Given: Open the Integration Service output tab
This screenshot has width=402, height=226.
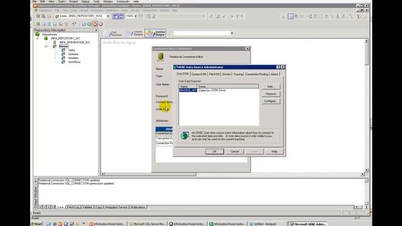Looking at the screenshot, I should tap(116, 207).
